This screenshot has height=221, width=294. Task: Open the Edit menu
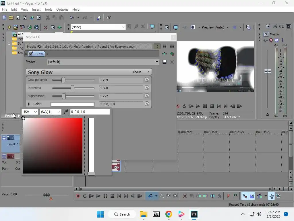tap(14, 9)
